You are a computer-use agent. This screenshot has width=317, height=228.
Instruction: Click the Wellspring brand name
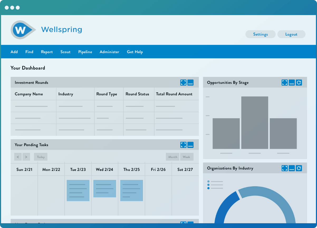pyautogui.click(x=61, y=29)
